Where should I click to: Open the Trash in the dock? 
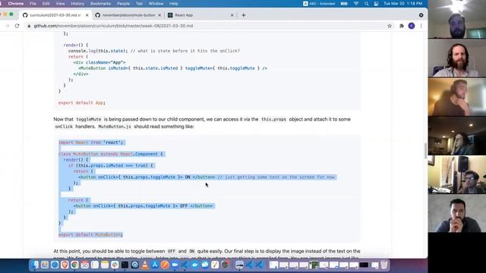(384, 265)
